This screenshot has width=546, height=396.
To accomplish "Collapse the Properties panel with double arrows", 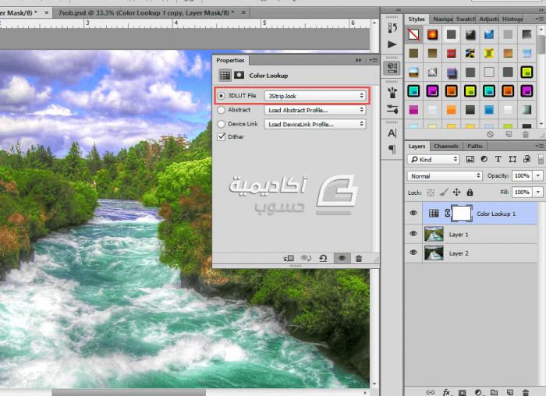I will coord(358,60).
